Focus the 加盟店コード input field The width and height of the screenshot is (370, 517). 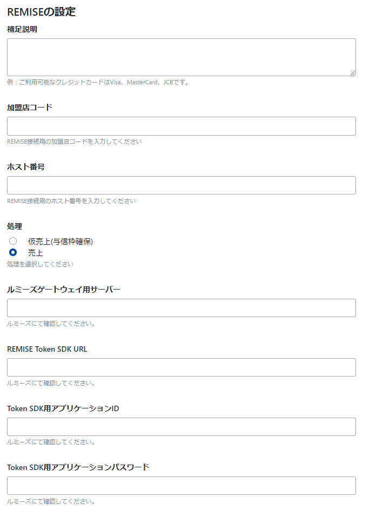tap(181, 126)
